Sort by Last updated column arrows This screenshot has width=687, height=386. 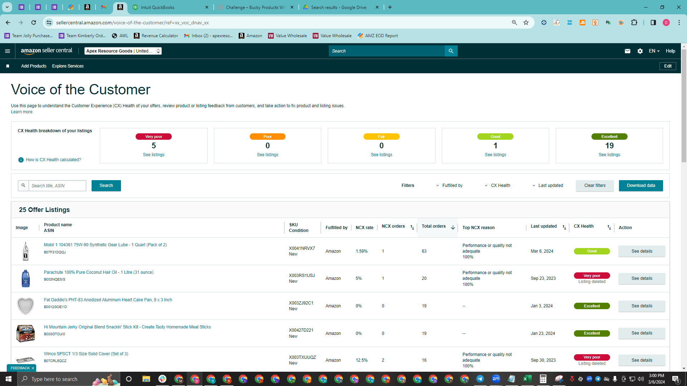(x=564, y=227)
